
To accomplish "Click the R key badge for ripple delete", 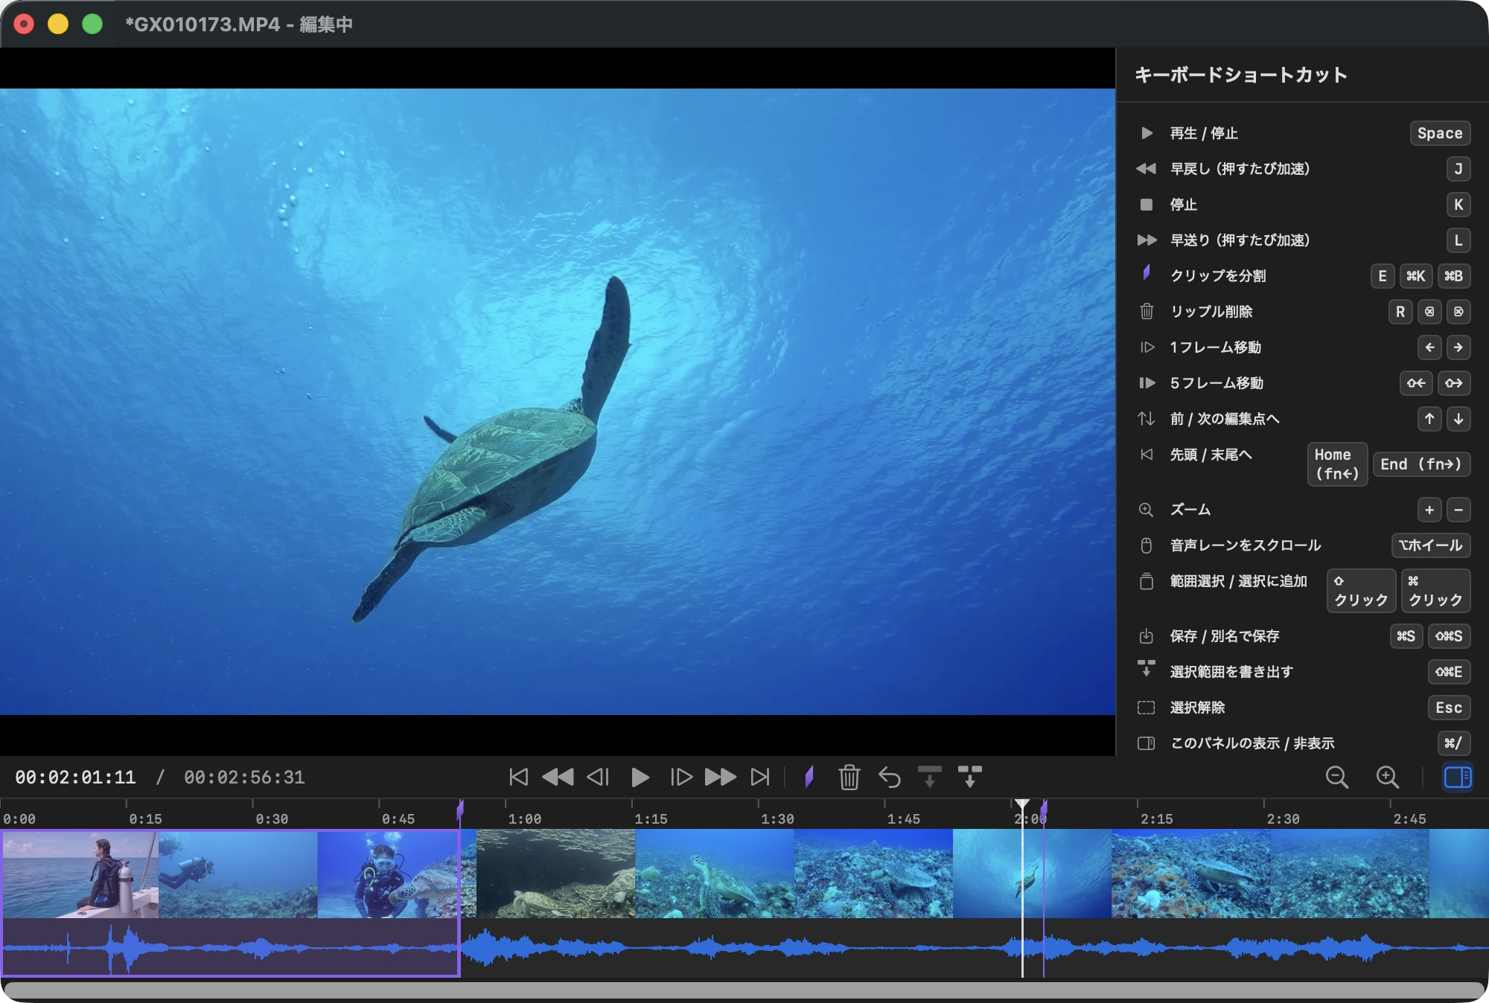I will (1400, 312).
